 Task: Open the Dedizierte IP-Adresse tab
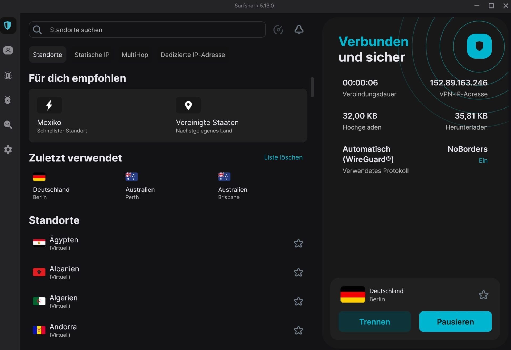[193, 55]
